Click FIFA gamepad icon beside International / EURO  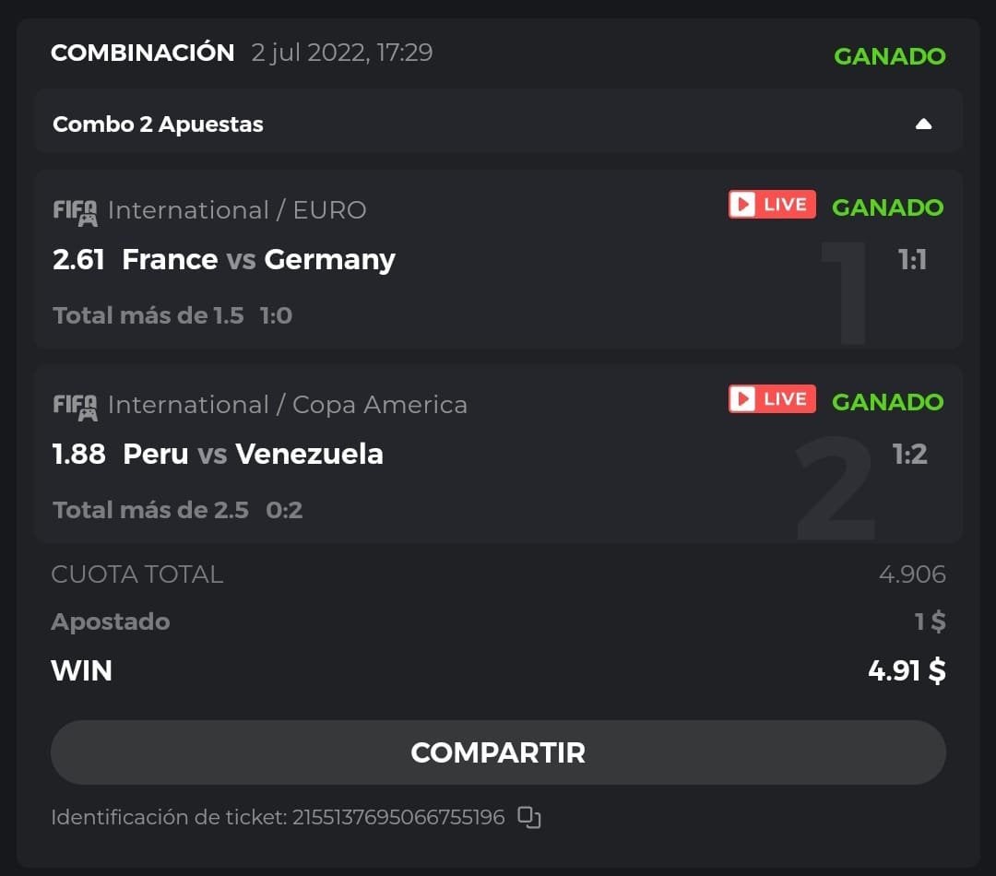[75, 211]
